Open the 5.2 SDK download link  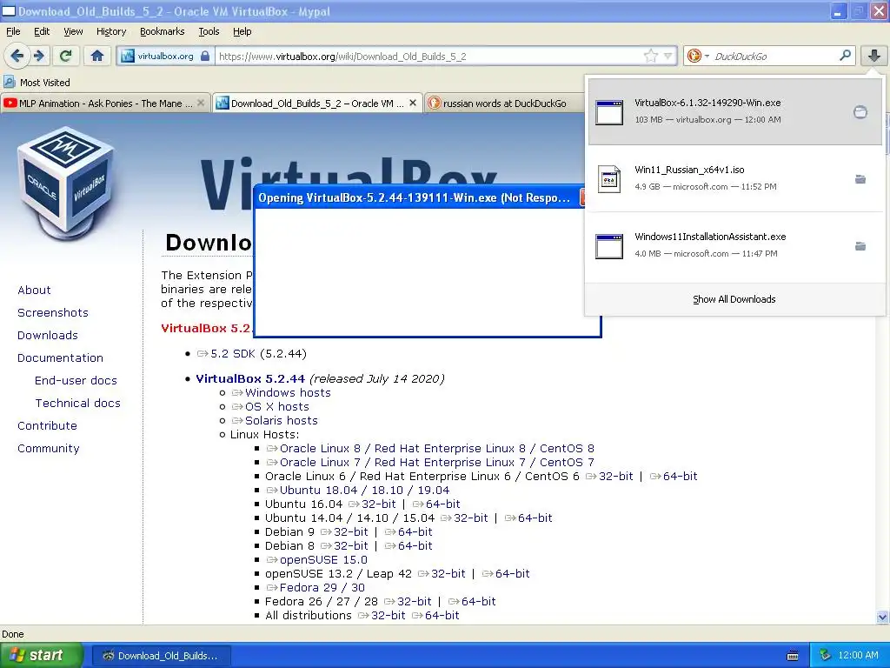pyautogui.click(x=233, y=354)
